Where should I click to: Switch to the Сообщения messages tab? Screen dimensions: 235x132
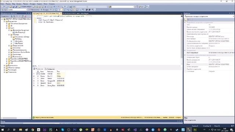50,69
